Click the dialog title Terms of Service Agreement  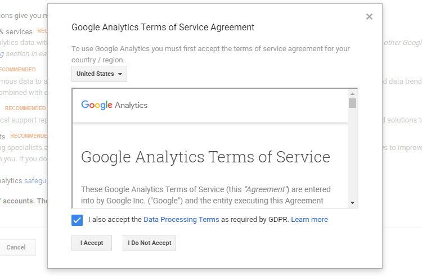(x=163, y=27)
